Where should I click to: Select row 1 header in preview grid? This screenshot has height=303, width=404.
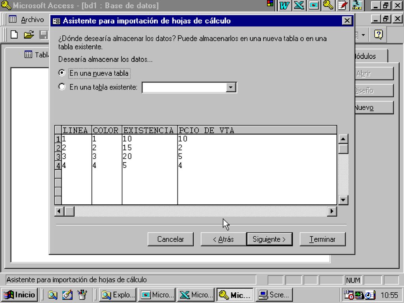(x=58, y=139)
